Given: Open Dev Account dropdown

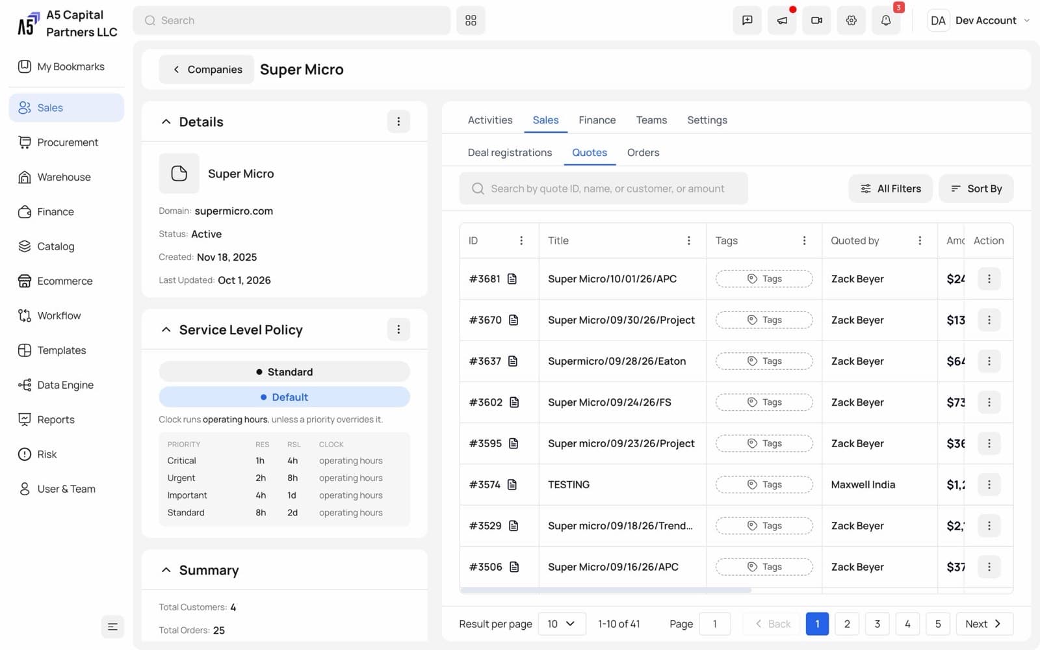Looking at the screenshot, I should coord(980,21).
